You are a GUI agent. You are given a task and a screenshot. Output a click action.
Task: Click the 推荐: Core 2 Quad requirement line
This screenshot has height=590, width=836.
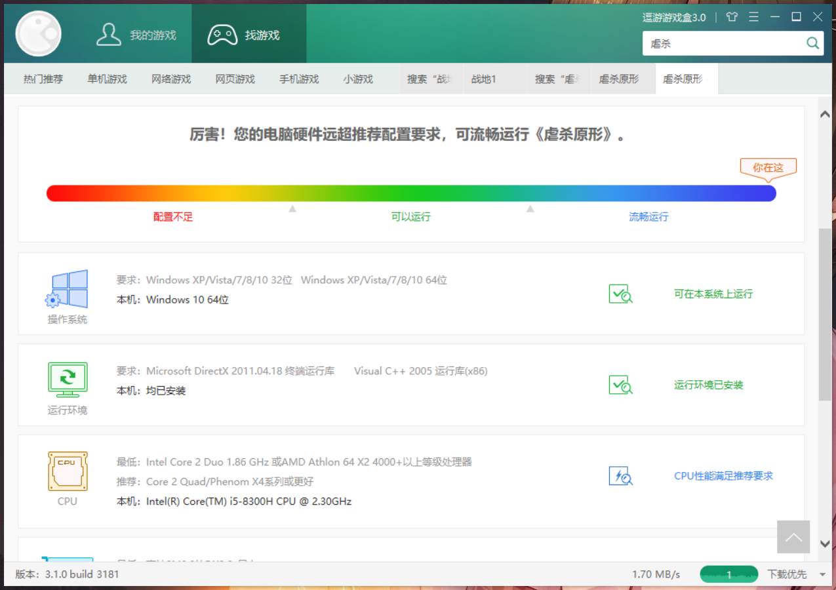point(215,482)
